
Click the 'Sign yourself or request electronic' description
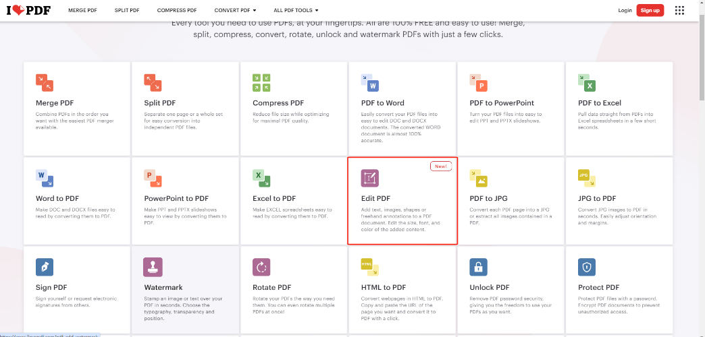point(76,302)
